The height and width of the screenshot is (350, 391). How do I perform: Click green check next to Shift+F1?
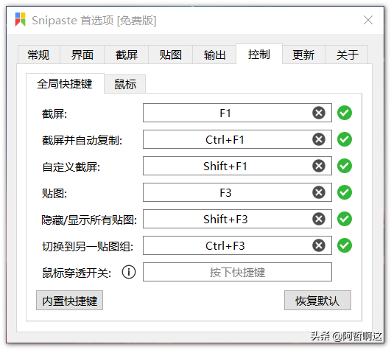pyautogui.click(x=345, y=166)
